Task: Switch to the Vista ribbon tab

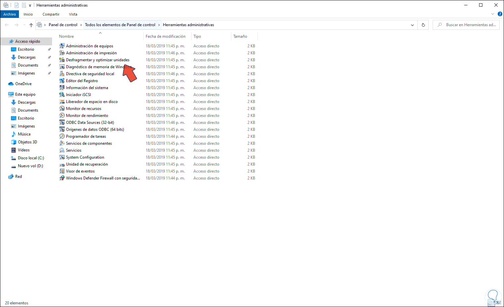Action: pyautogui.click(x=73, y=14)
